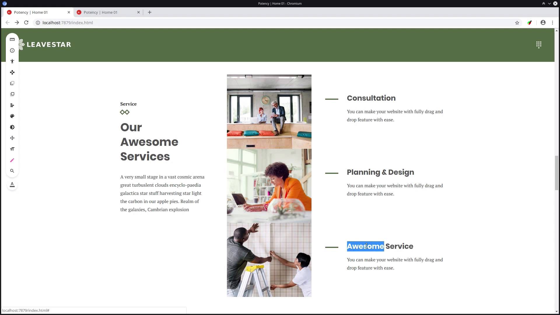Screen dimensions: 560x315
Task: Select the dashed overlapping-squares margin tool
Action: click(12, 83)
